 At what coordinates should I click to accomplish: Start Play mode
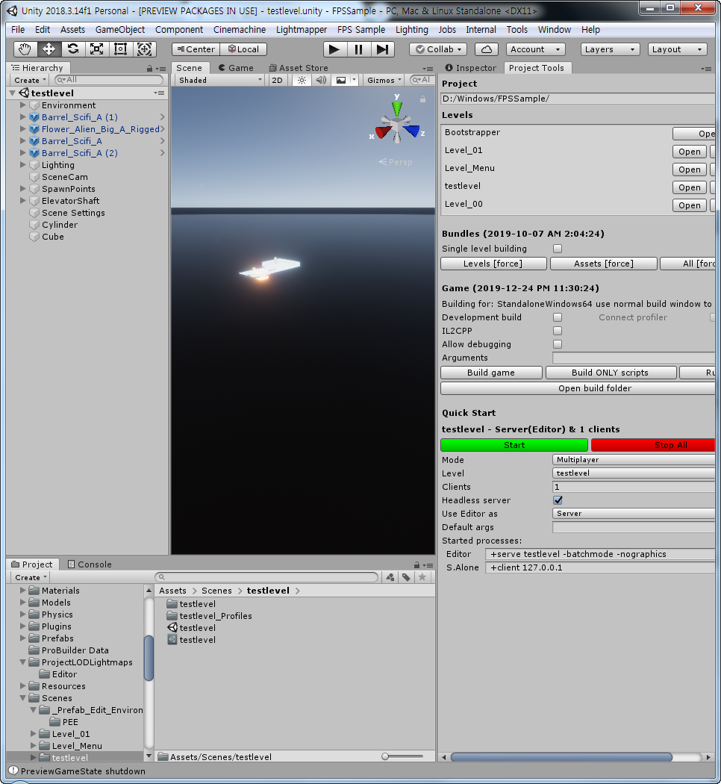(x=335, y=49)
